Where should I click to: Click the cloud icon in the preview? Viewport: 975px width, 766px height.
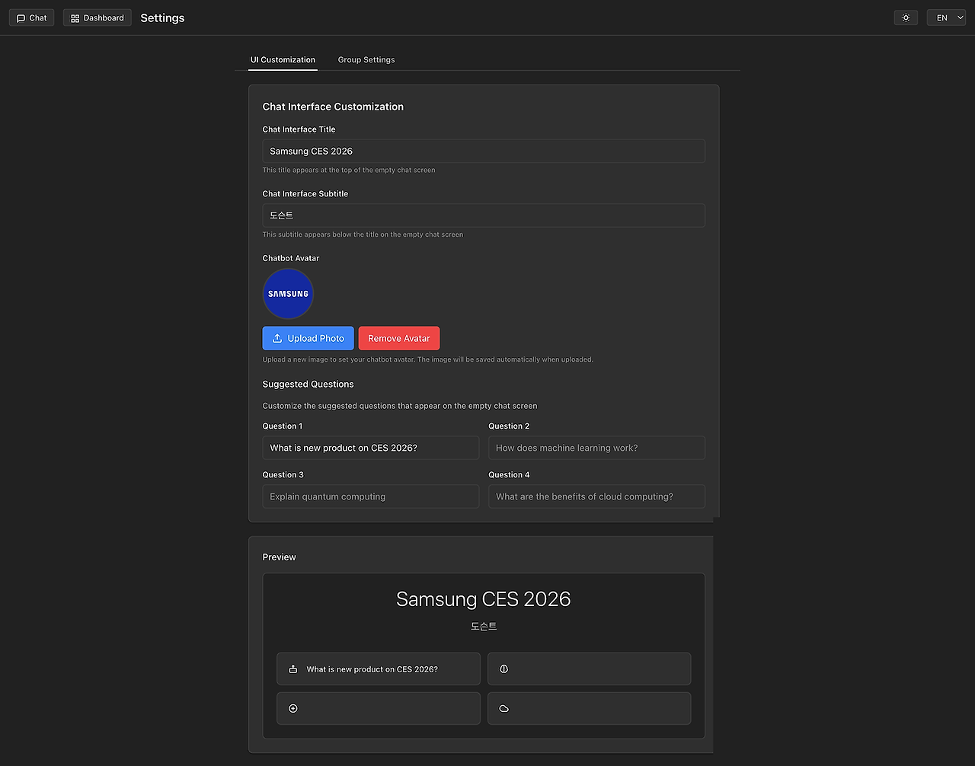(503, 709)
